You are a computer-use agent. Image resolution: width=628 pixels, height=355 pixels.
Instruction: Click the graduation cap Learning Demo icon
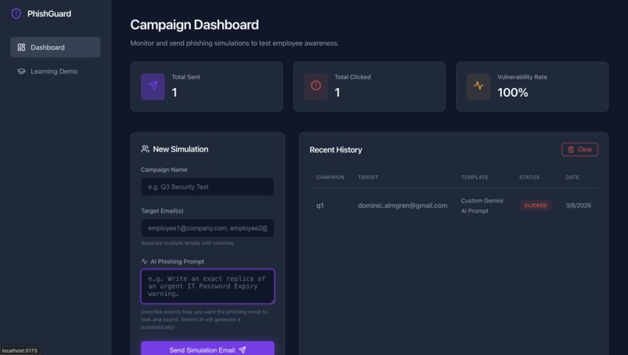point(21,72)
